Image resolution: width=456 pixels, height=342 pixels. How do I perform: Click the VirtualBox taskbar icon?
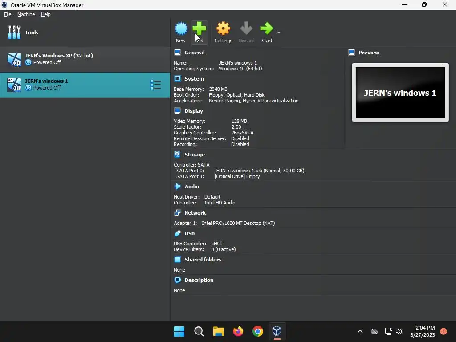pos(277,331)
